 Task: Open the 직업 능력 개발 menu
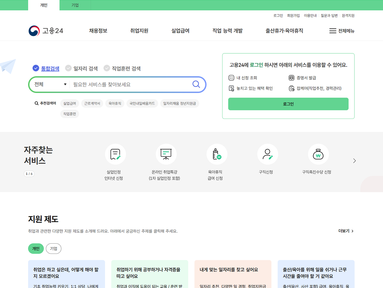tap(227, 31)
